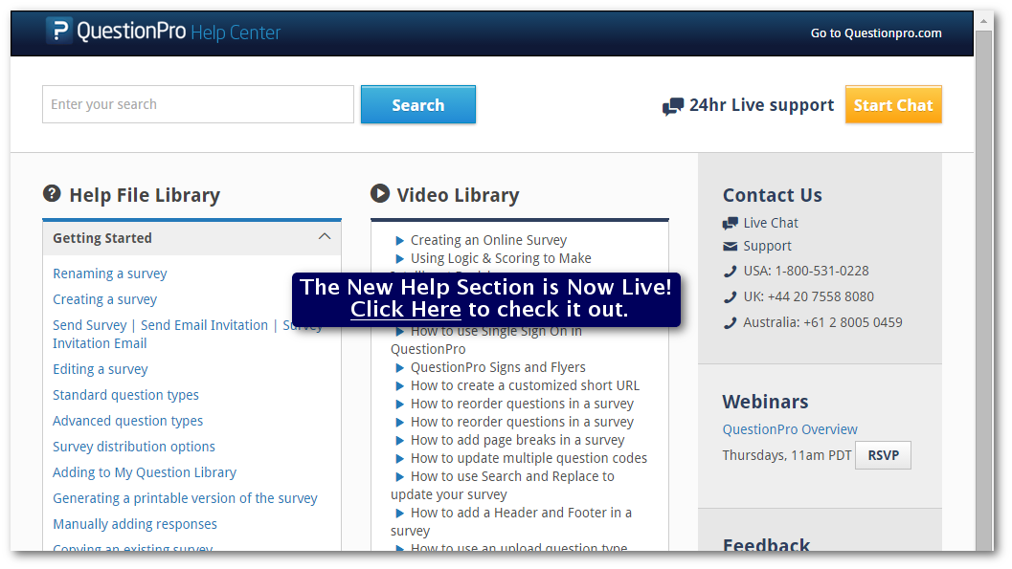The image size is (1012, 569).
Task: Click the Support envelope icon
Action: [730, 246]
